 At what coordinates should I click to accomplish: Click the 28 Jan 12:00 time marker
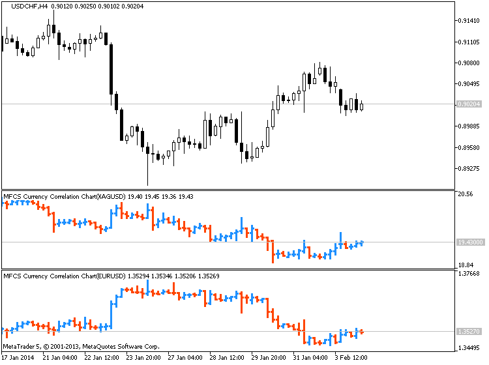pos(226,357)
